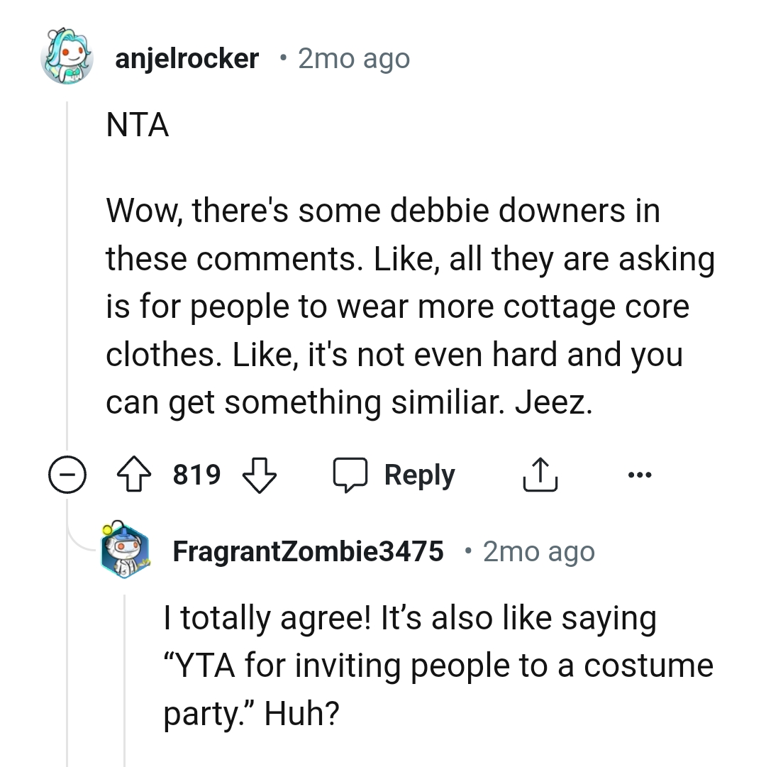Open the overflow menu on anjelrocker's comment
Viewport: 766px width, 767px height.
coord(640,474)
